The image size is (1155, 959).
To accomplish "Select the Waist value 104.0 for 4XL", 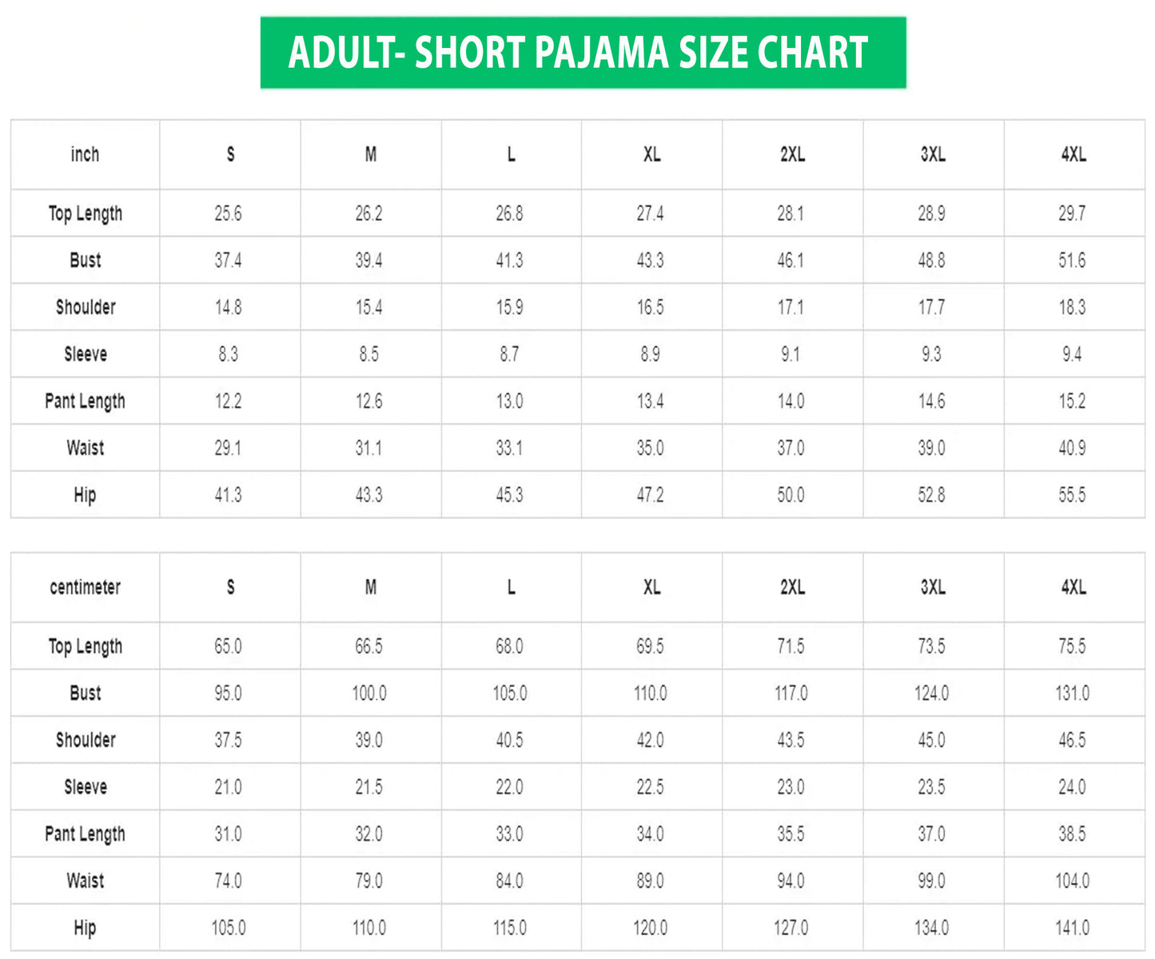I will [x=1072, y=881].
